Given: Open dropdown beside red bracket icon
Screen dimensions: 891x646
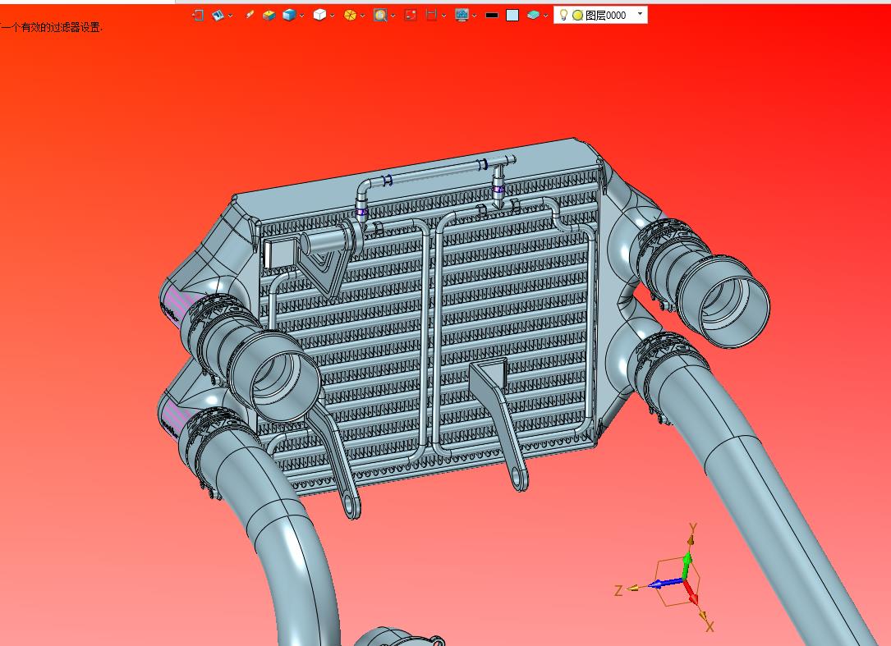Looking at the screenshot, I should [443, 16].
